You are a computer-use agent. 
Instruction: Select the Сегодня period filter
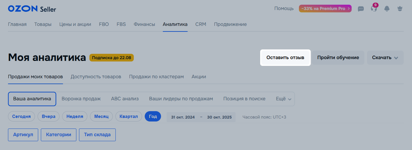(21, 116)
